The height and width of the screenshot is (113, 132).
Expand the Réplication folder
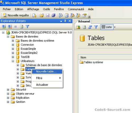(x=8, y=98)
